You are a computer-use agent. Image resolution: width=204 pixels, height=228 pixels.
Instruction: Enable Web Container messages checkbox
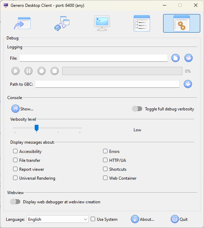pos(105,178)
